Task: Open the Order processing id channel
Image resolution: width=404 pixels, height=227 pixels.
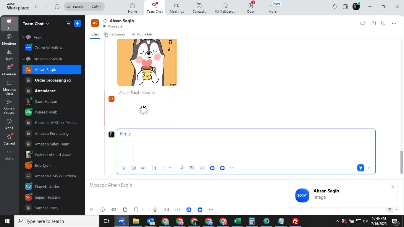Action: tap(52, 80)
